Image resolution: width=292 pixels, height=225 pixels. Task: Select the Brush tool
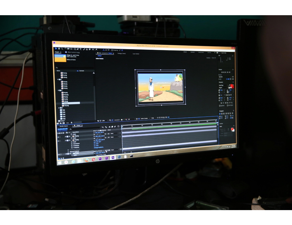point(84,49)
